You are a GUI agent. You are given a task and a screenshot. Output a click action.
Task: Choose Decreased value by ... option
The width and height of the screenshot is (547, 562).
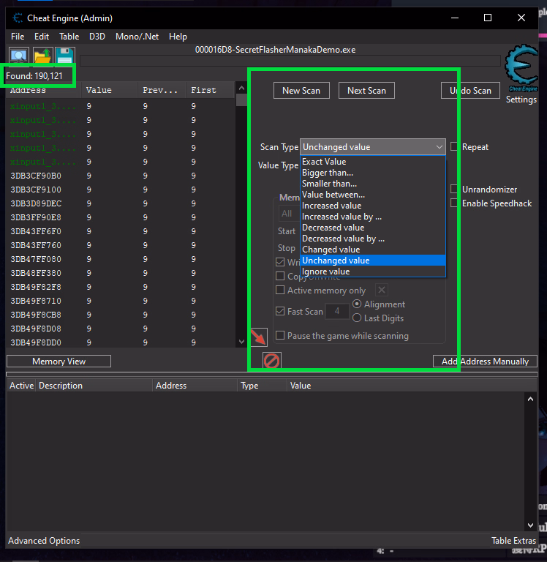pos(373,239)
